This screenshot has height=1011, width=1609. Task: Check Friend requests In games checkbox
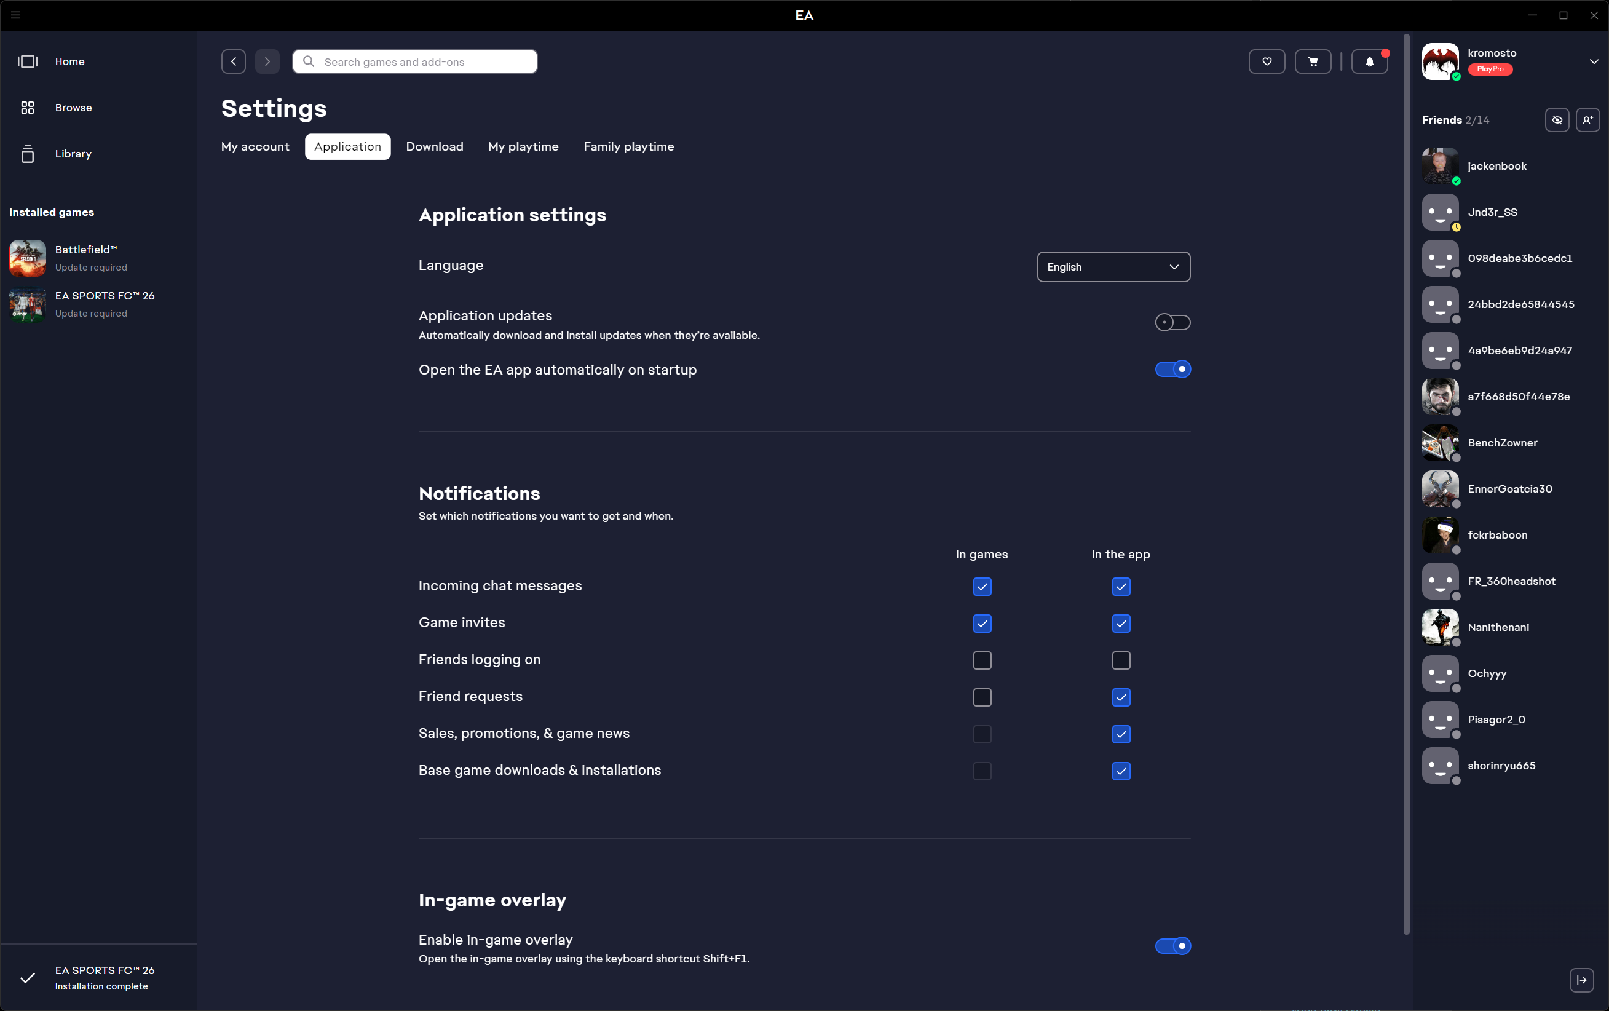[982, 697]
